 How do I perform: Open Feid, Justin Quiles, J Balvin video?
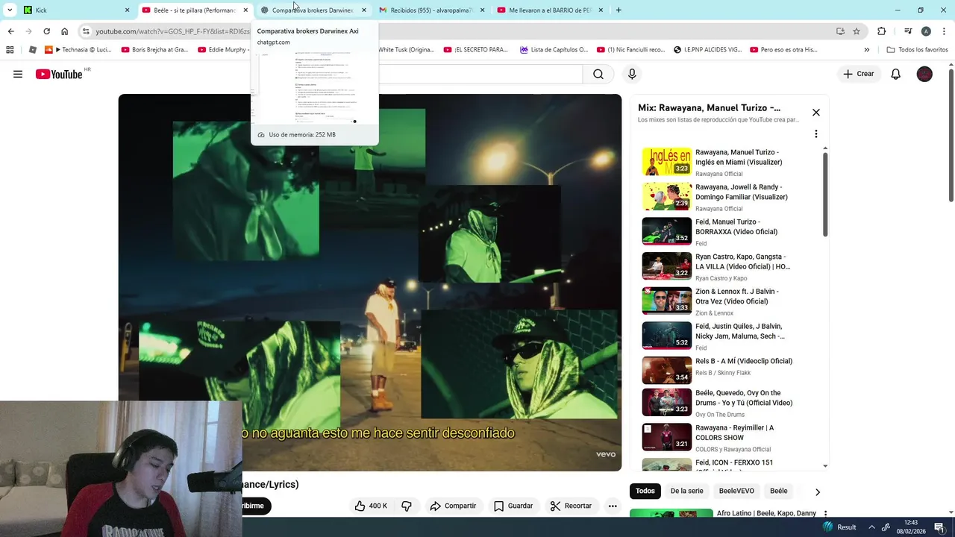716,336
